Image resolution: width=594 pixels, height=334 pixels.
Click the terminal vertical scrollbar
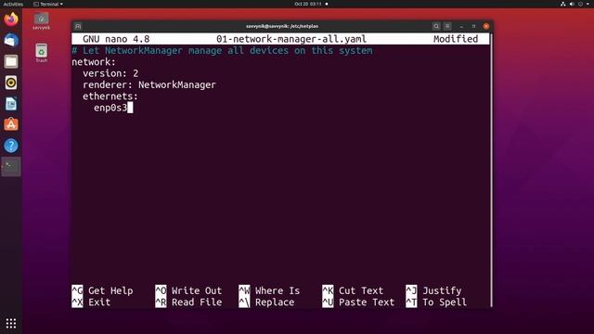(x=491, y=170)
